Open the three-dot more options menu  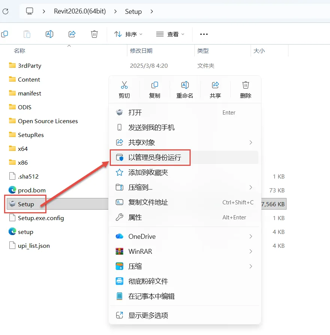[204, 34]
